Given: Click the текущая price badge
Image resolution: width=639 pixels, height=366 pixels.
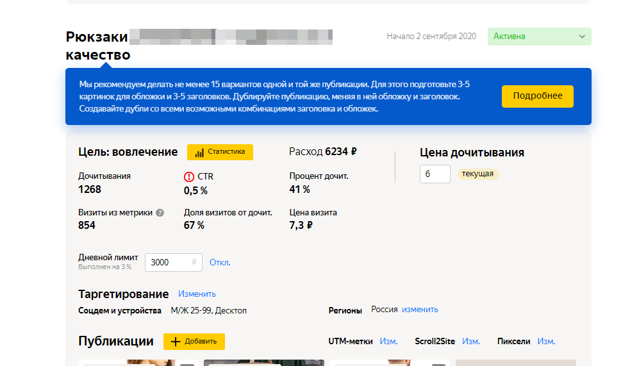Looking at the screenshot, I should (x=477, y=174).
